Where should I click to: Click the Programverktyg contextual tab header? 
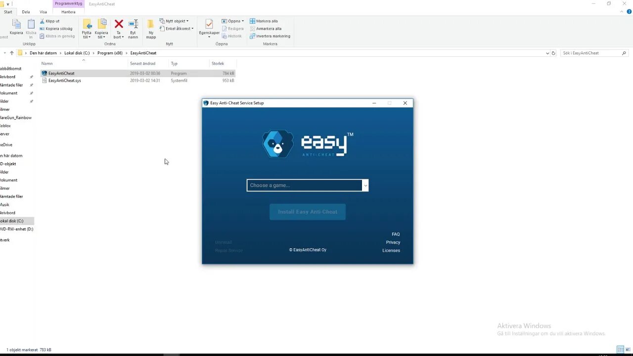tap(68, 3)
